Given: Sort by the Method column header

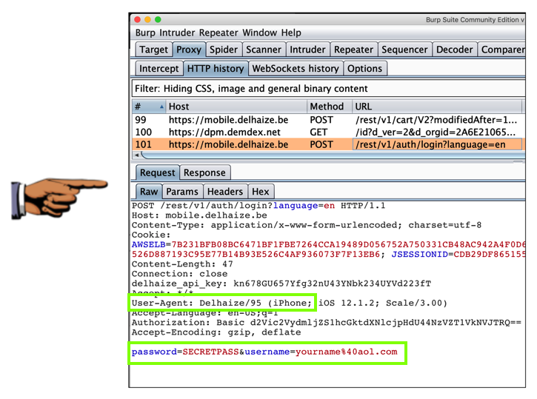Looking at the screenshot, I should [330, 107].
